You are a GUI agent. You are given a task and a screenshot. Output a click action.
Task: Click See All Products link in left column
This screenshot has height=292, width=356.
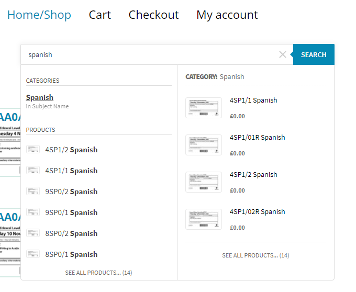tap(98, 273)
